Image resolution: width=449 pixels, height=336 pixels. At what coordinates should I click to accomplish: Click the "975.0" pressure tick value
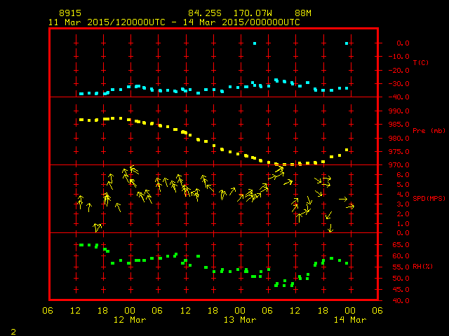pos(399,151)
